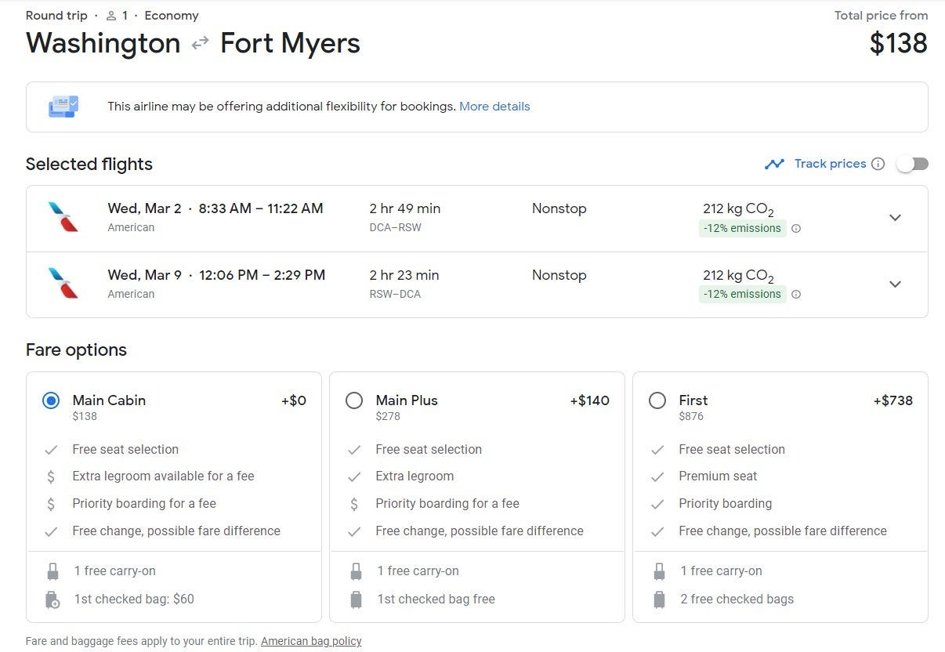Click the -12% emissions badge on departing flight

tap(742, 229)
